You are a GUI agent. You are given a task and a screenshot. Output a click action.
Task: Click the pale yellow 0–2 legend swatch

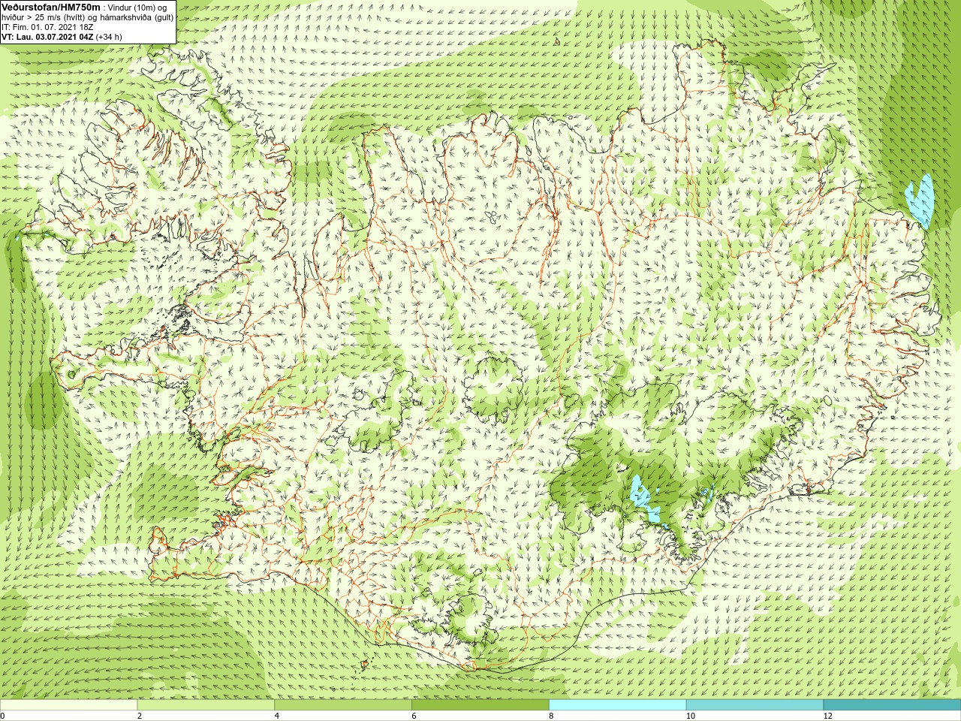[68, 705]
